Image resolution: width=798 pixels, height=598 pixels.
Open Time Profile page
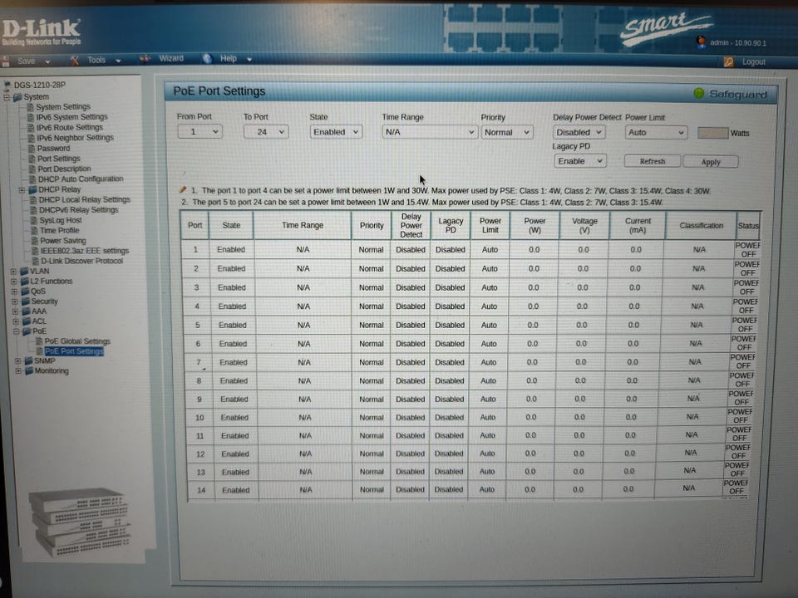point(60,230)
